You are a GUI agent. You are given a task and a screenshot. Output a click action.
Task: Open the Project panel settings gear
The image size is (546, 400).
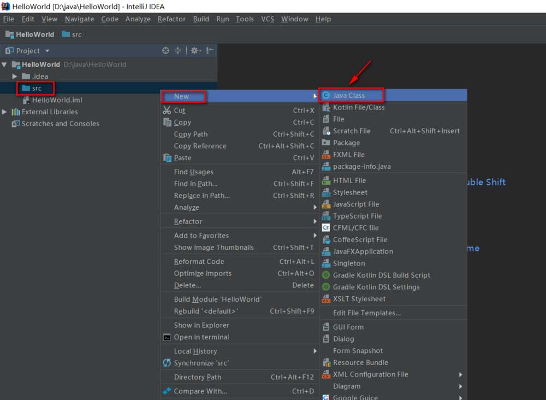point(195,50)
